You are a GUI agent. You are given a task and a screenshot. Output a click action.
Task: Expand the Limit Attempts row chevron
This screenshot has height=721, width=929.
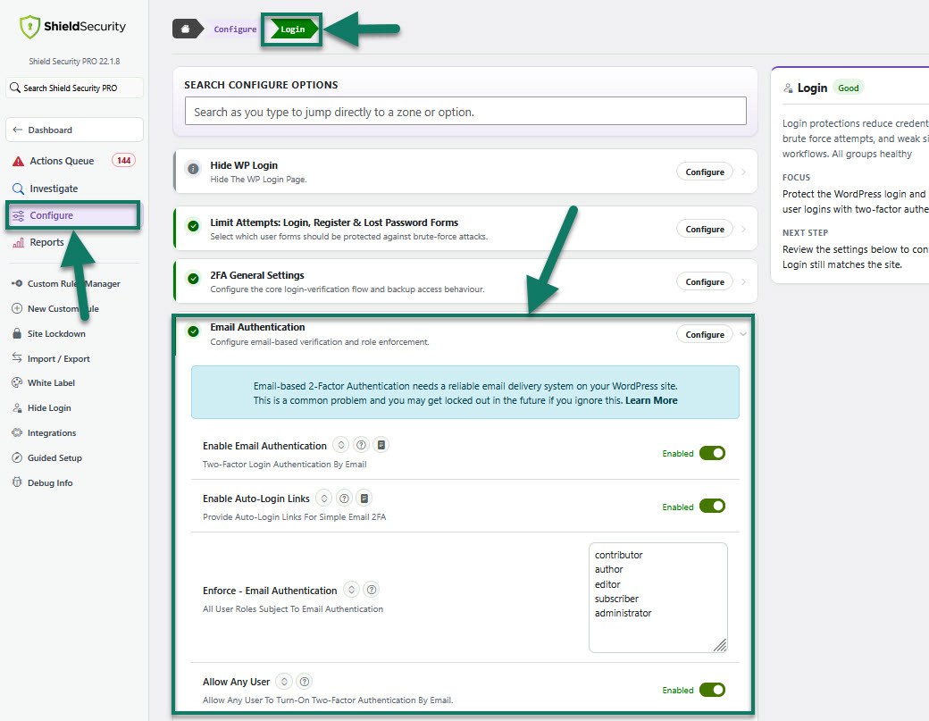(x=743, y=230)
